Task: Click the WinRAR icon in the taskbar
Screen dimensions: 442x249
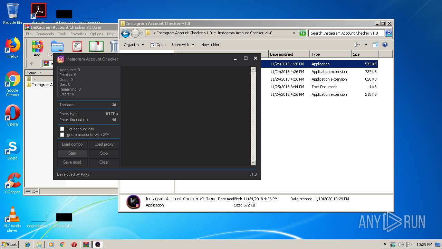Action: 86,245
